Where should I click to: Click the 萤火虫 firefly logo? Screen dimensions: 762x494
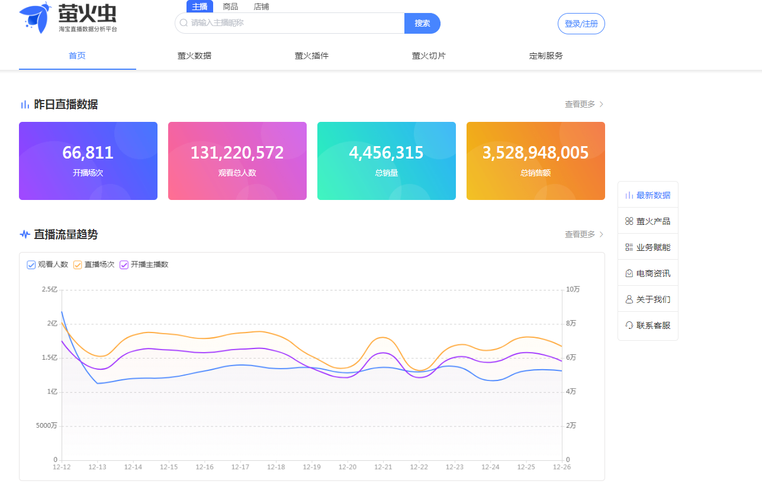[x=68, y=18]
